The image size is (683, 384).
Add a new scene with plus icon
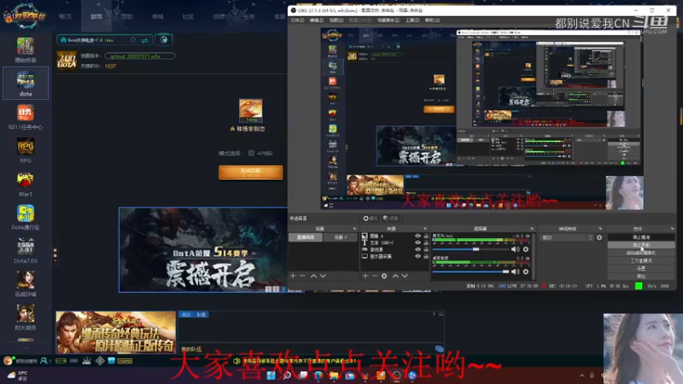[293, 276]
